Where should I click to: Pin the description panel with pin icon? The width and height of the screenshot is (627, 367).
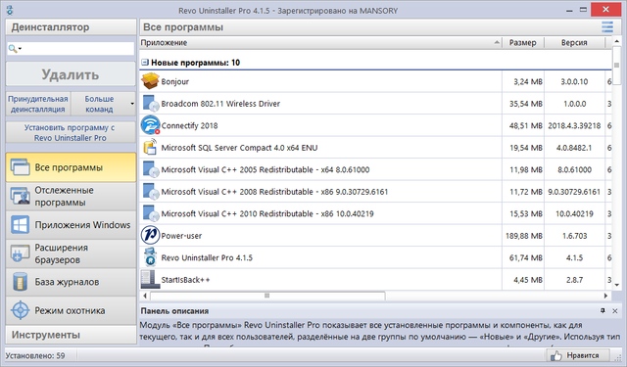coord(603,310)
